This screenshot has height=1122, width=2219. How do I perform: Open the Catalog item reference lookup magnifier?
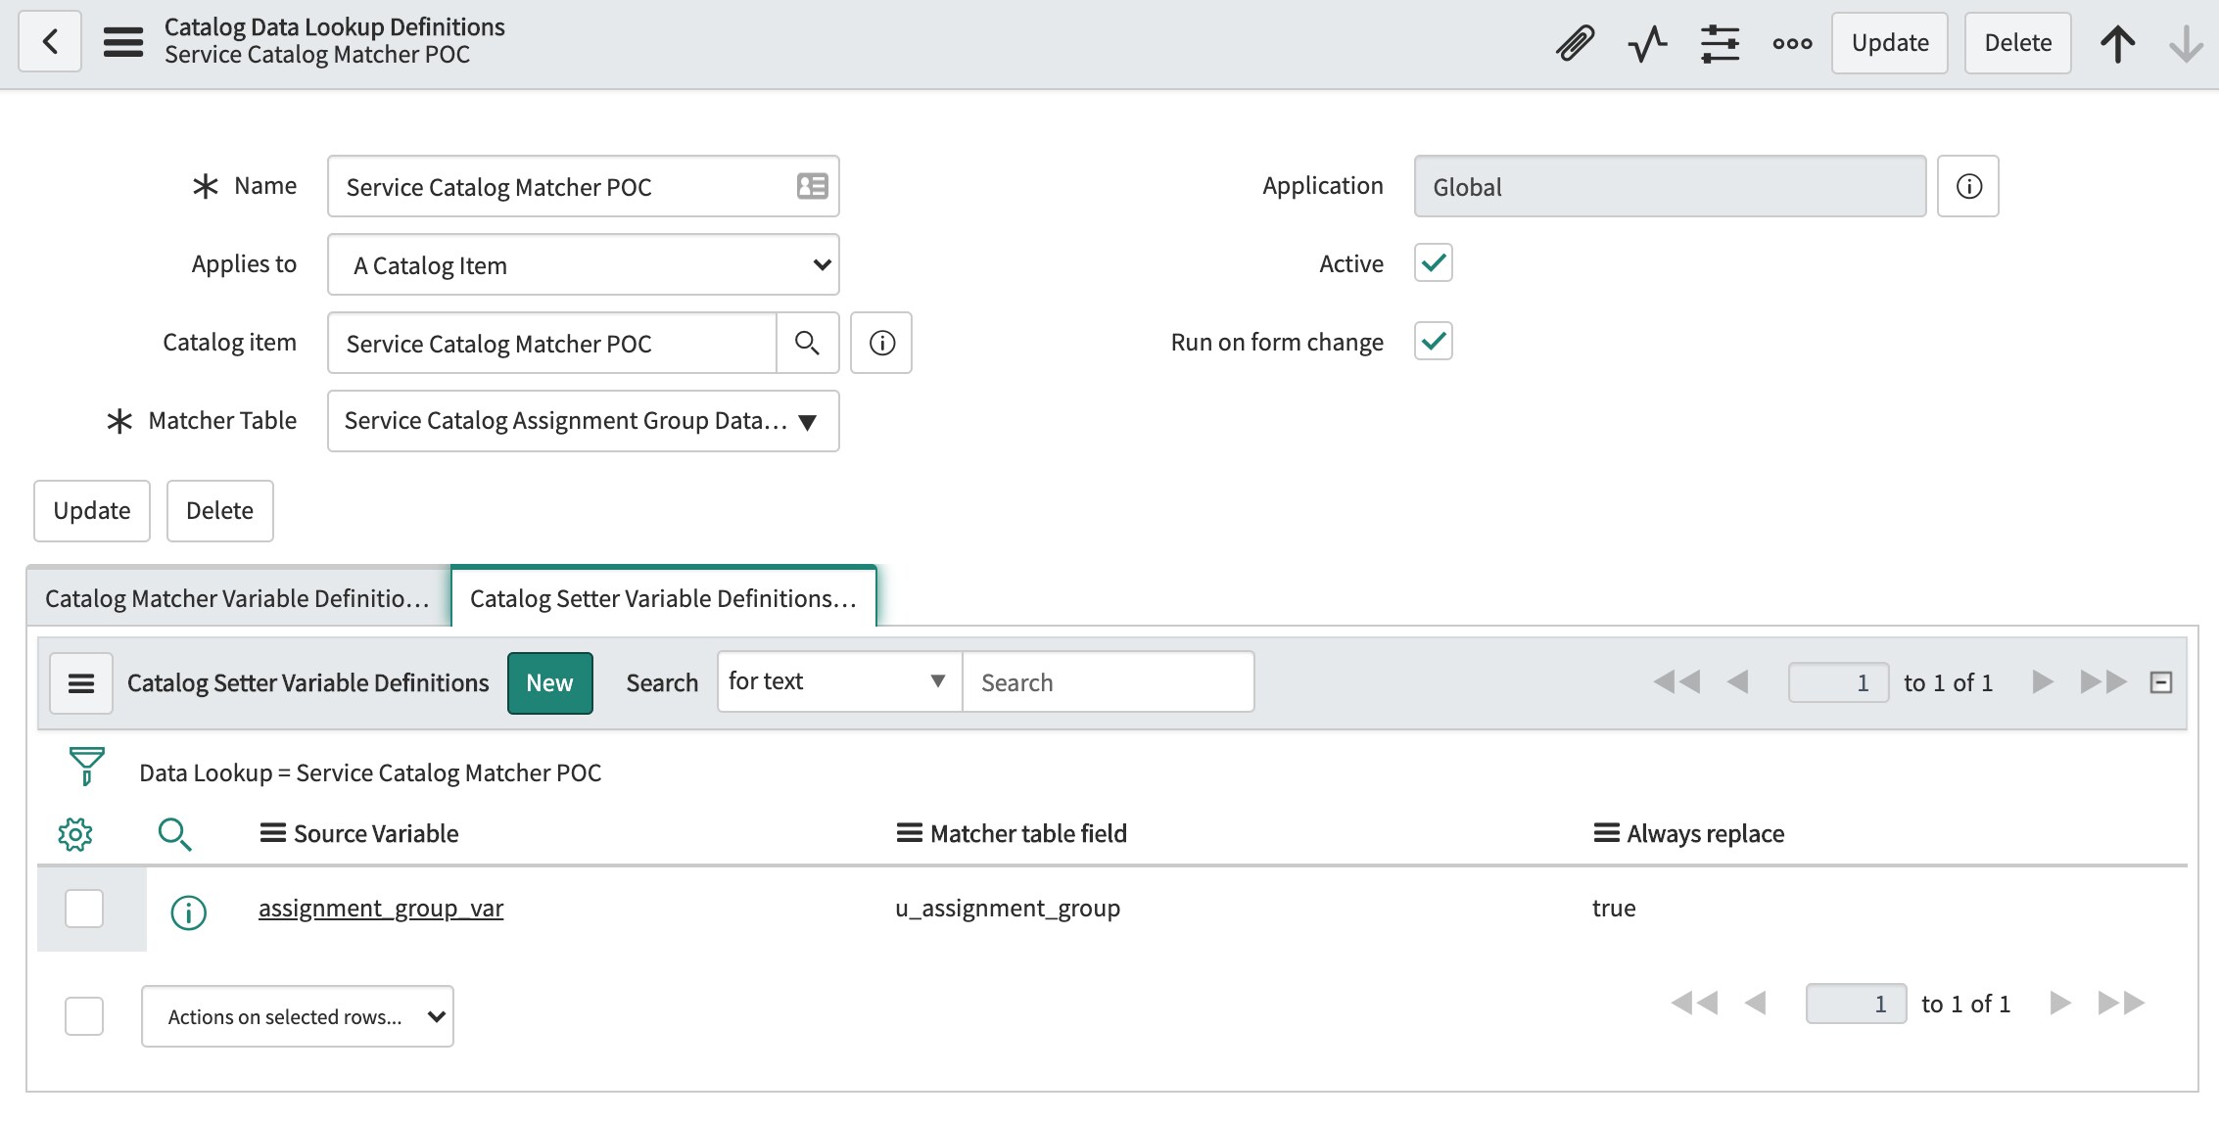(807, 343)
